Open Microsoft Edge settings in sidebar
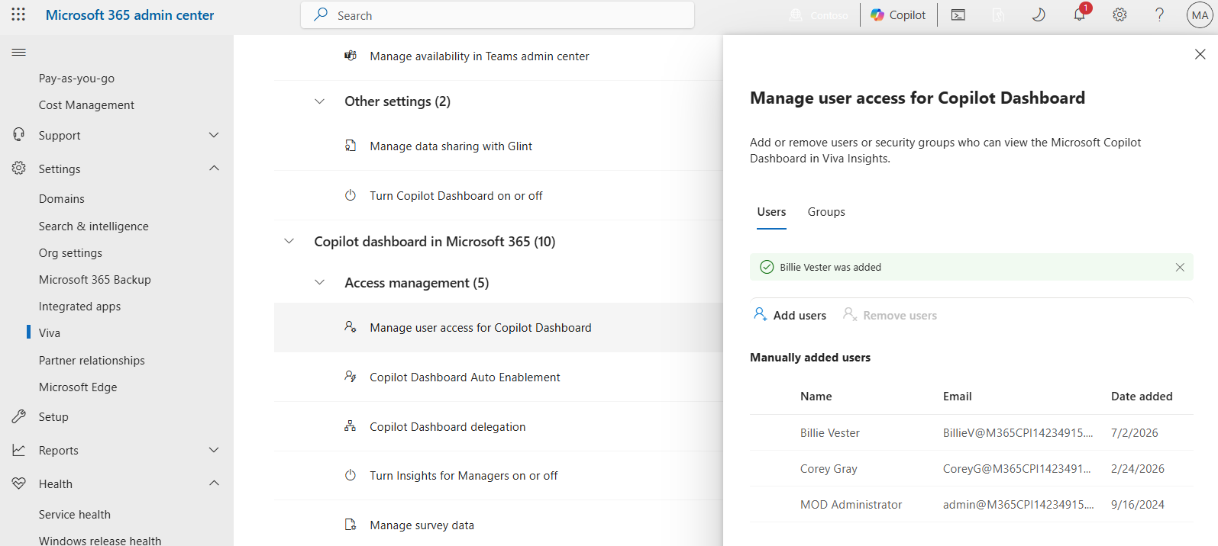The image size is (1218, 546). (x=78, y=387)
